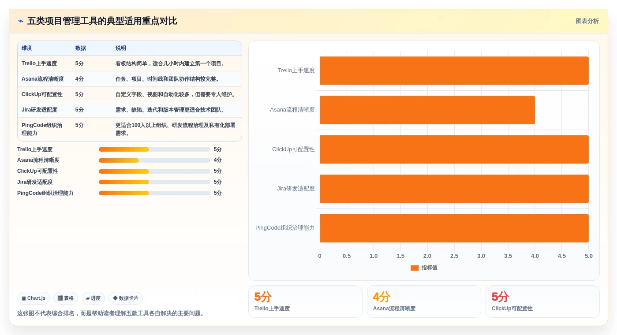Click the Jira研发适配度 chart axis label

[296, 189]
